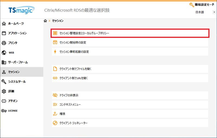Select システムツール in the sidebar
The height and width of the screenshot is (138, 217).
17,81
